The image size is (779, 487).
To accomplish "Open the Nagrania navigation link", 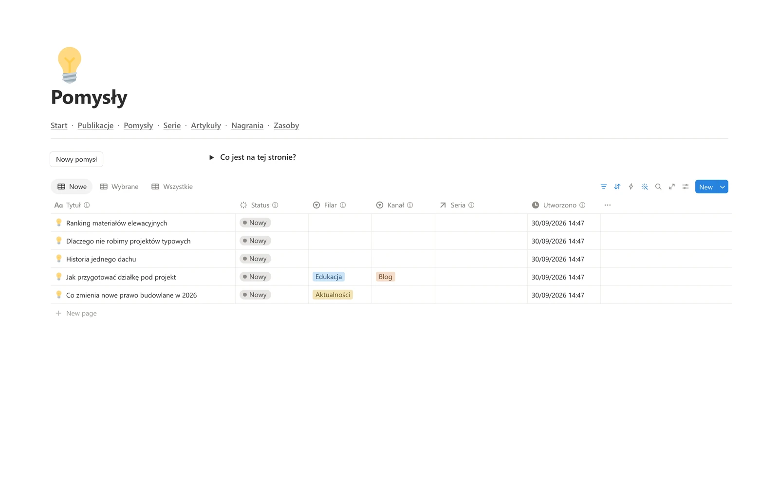I will coord(247,125).
